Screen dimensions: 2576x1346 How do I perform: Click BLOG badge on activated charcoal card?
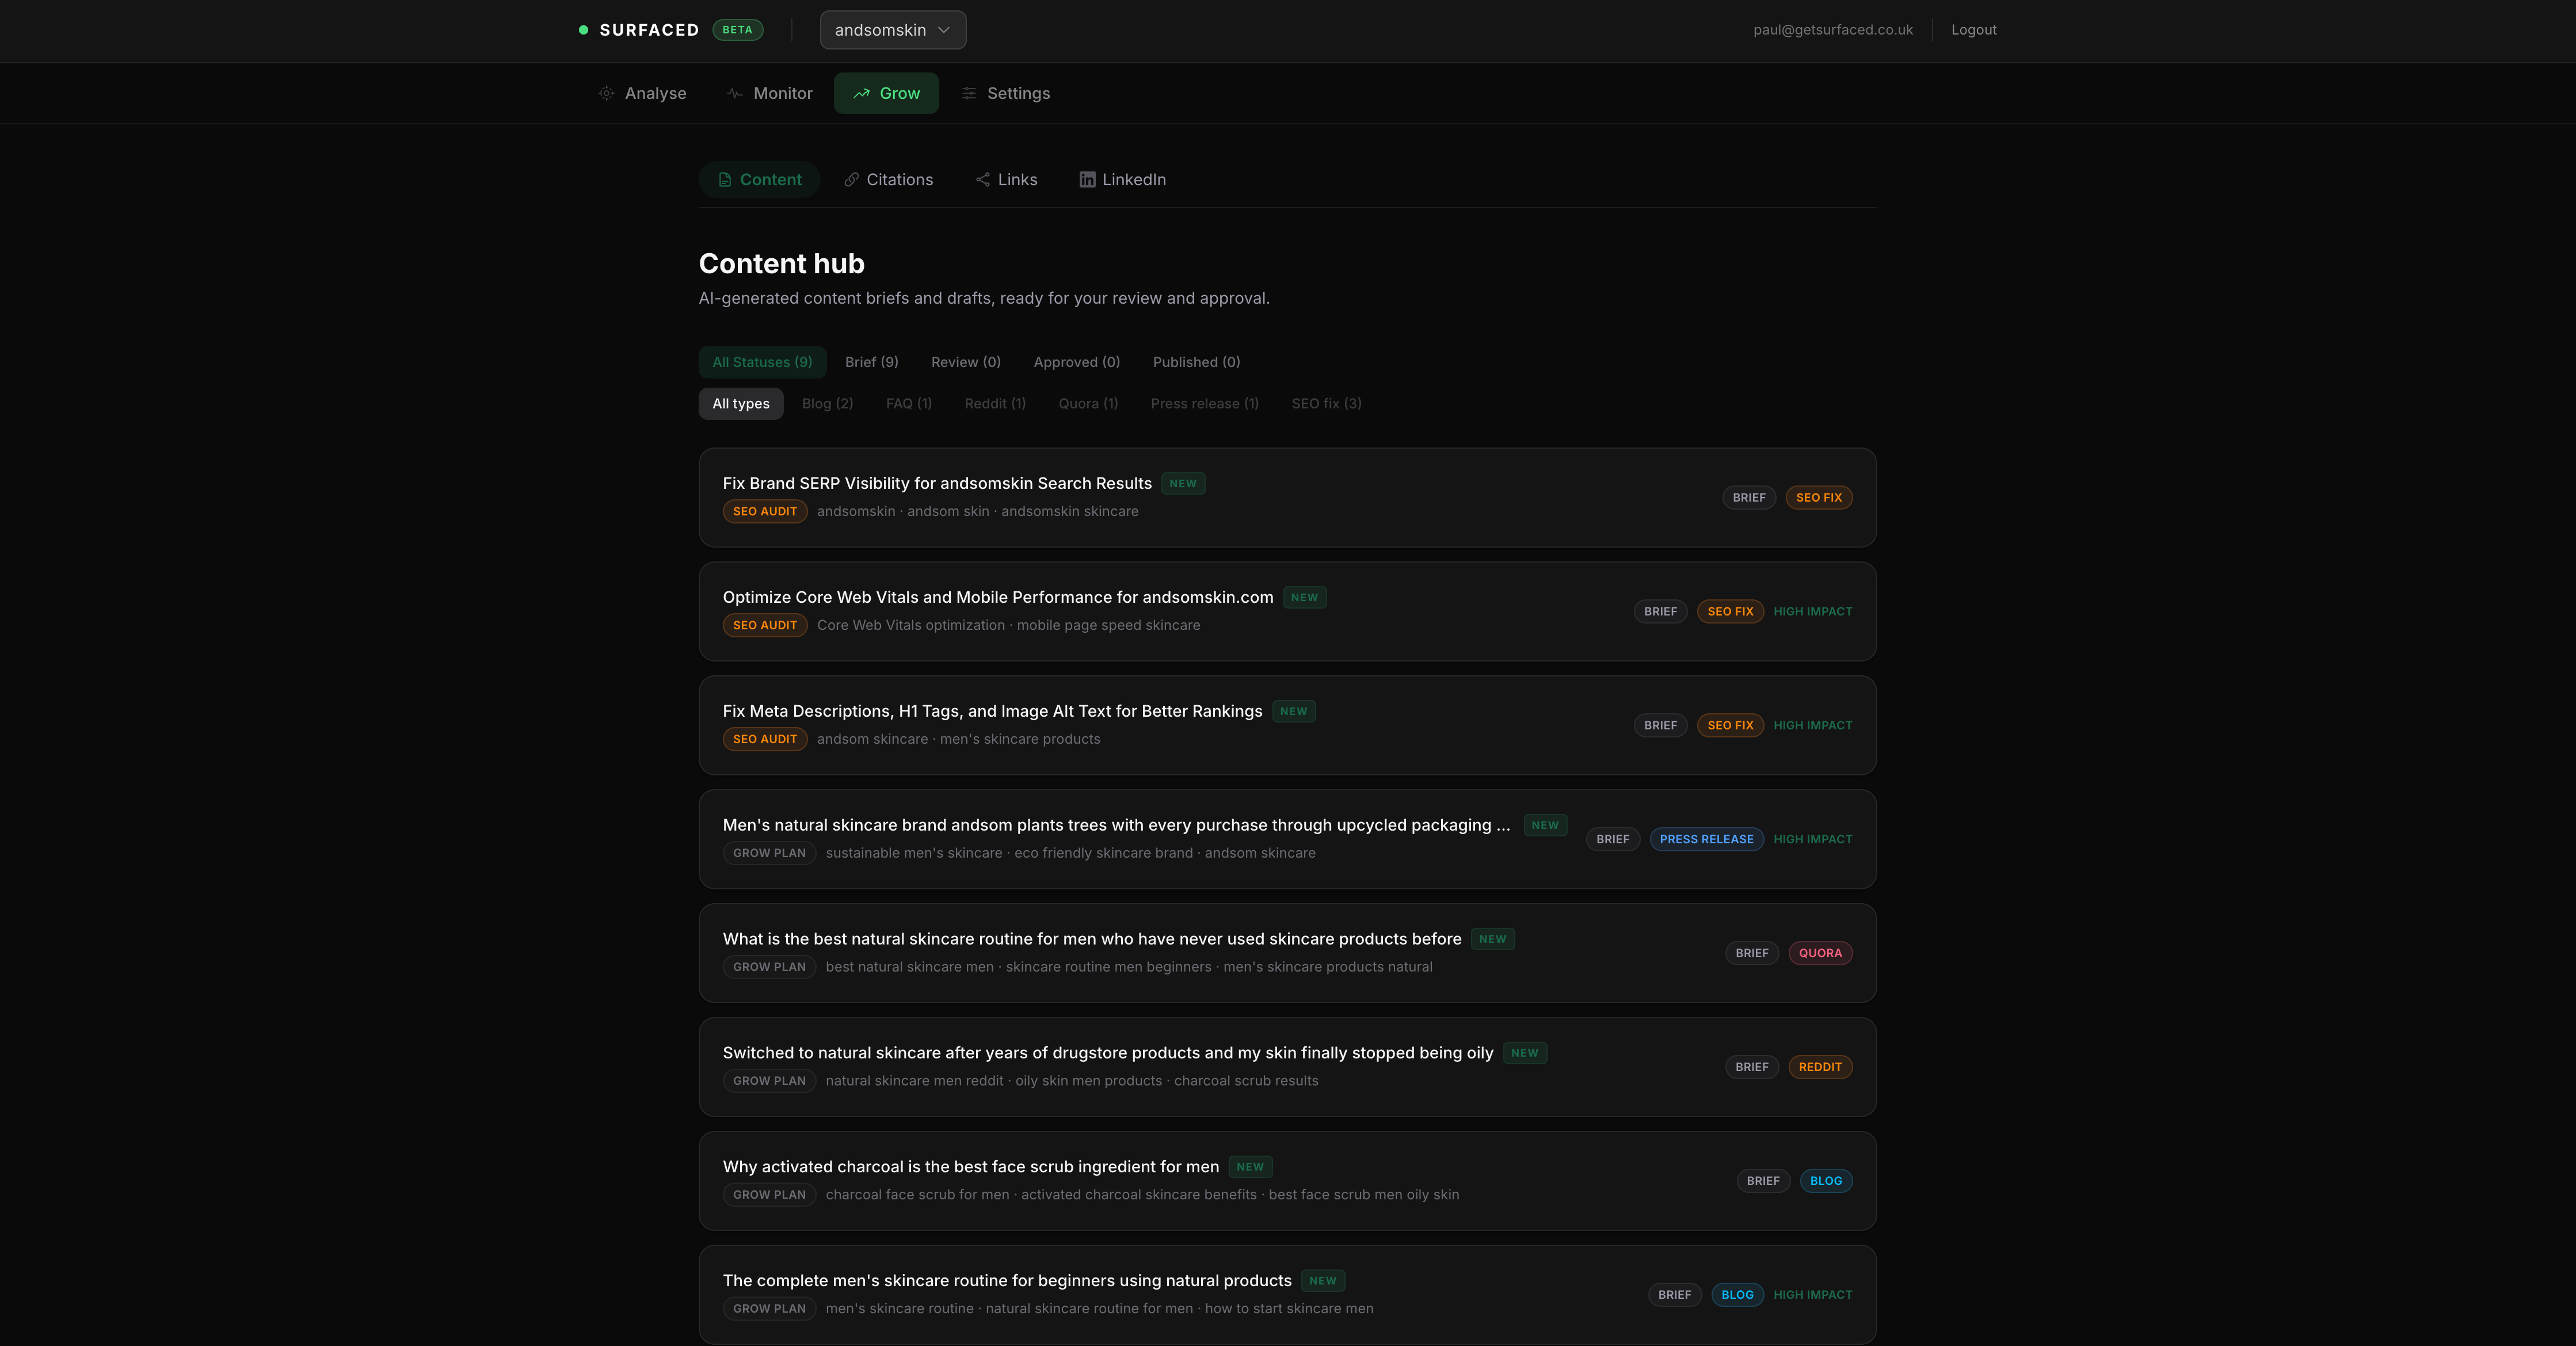tap(1826, 1181)
